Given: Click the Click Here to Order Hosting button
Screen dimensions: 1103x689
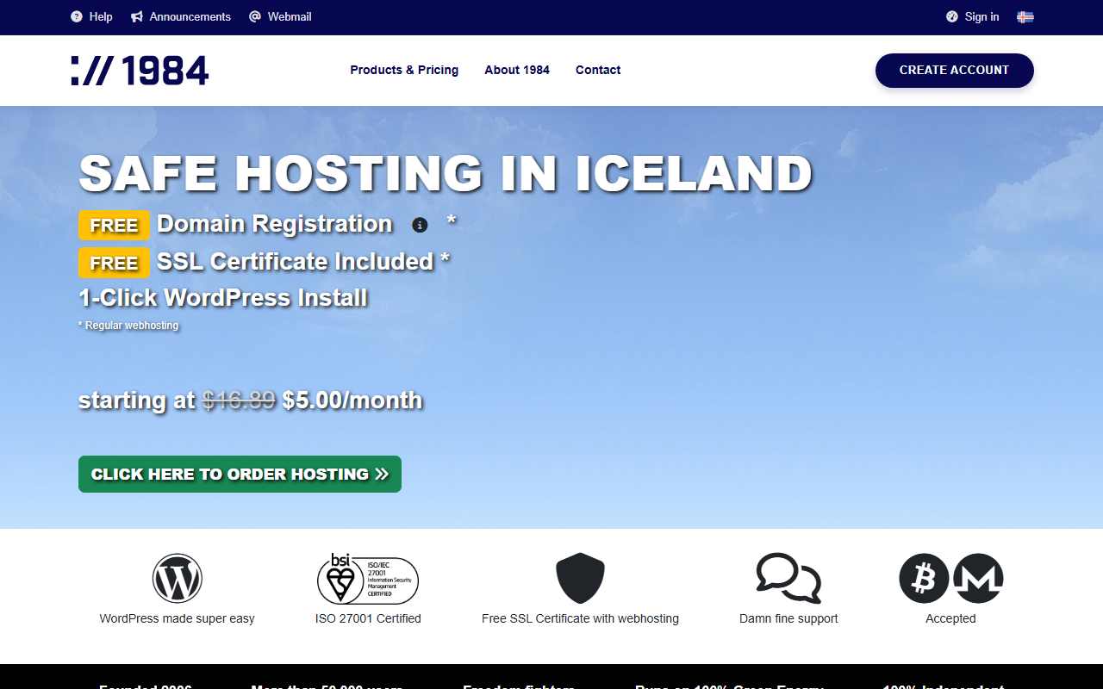Looking at the screenshot, I should coord(240,475).
